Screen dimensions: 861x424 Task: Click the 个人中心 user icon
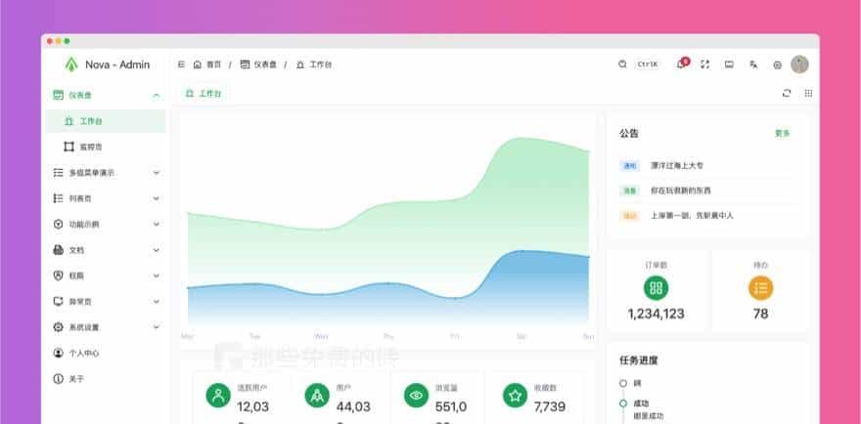click(x=58, y=353)
